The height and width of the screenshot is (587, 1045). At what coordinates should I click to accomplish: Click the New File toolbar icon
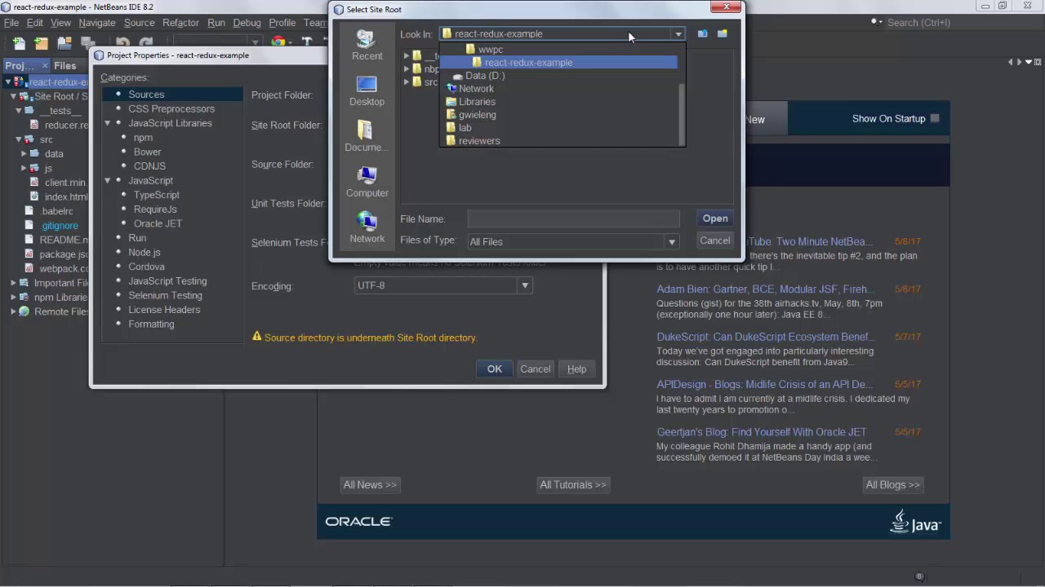(x=19, y=42)
